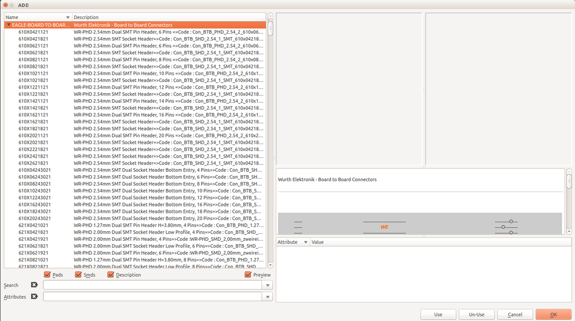
Task: Toggle the Description checkbox
Action: 111,274
